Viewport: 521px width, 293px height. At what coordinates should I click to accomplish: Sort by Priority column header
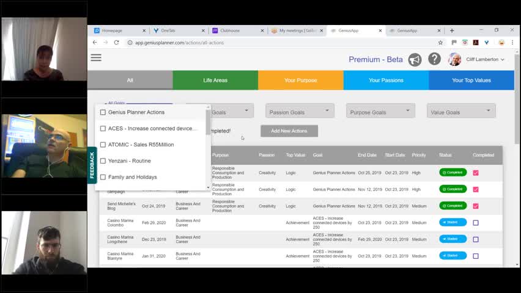coord(419,155)
